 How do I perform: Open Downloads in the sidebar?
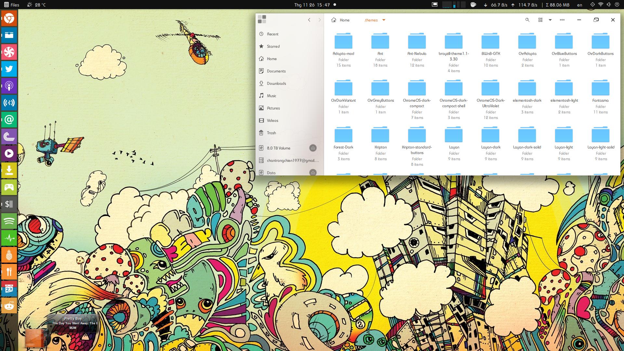coord(290,84)
